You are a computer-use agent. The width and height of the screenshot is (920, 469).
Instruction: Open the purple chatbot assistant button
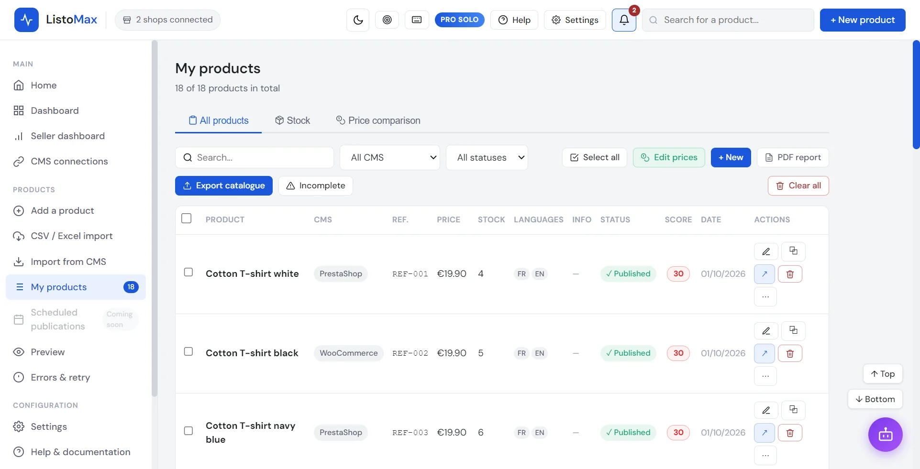pyautogui.click(x=885, y=435)
